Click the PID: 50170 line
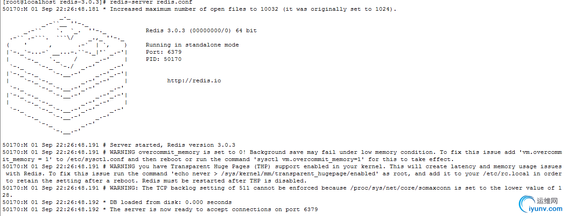565x216 pixels. (x=164, y=59)
